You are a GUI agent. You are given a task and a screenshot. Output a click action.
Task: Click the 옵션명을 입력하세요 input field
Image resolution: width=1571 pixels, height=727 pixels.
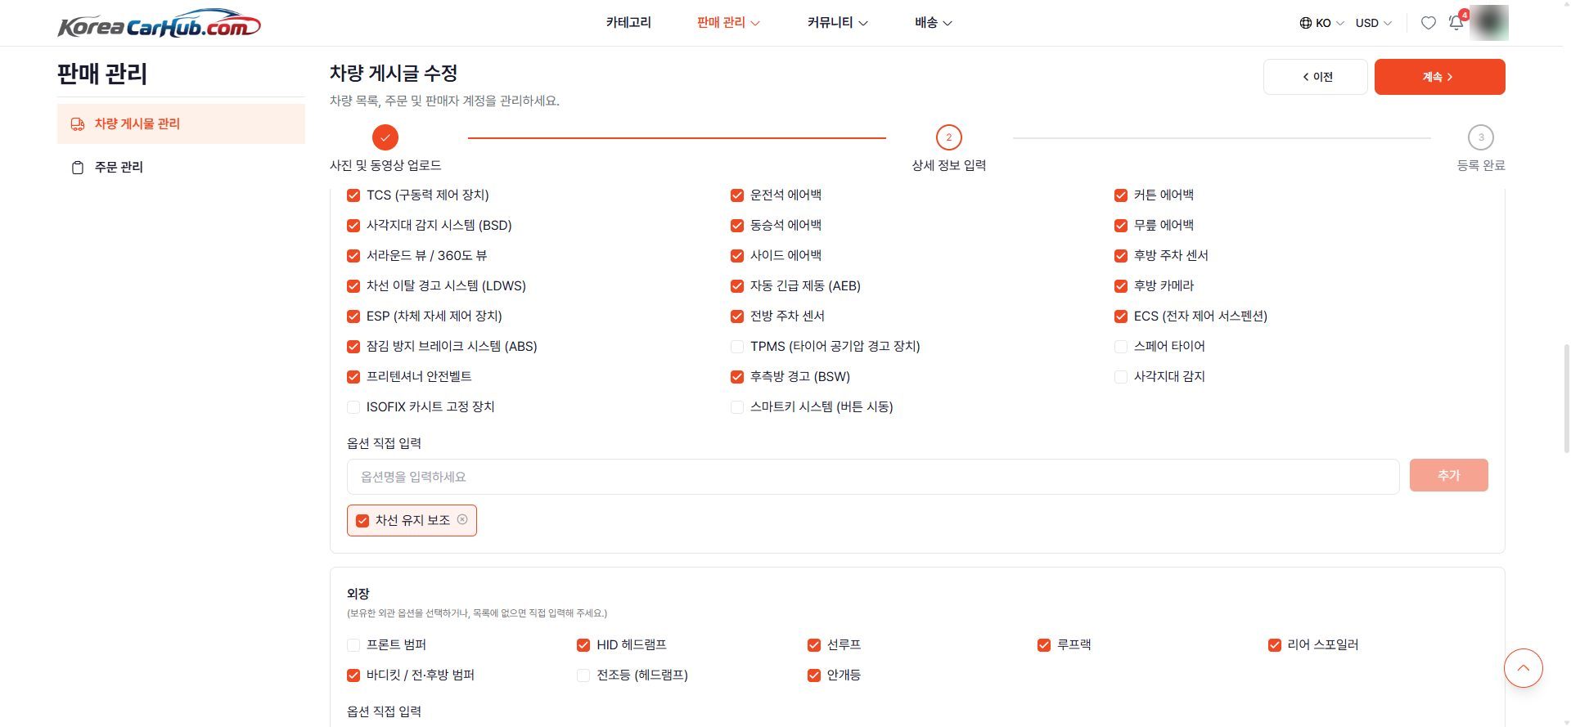click(873, 477)
